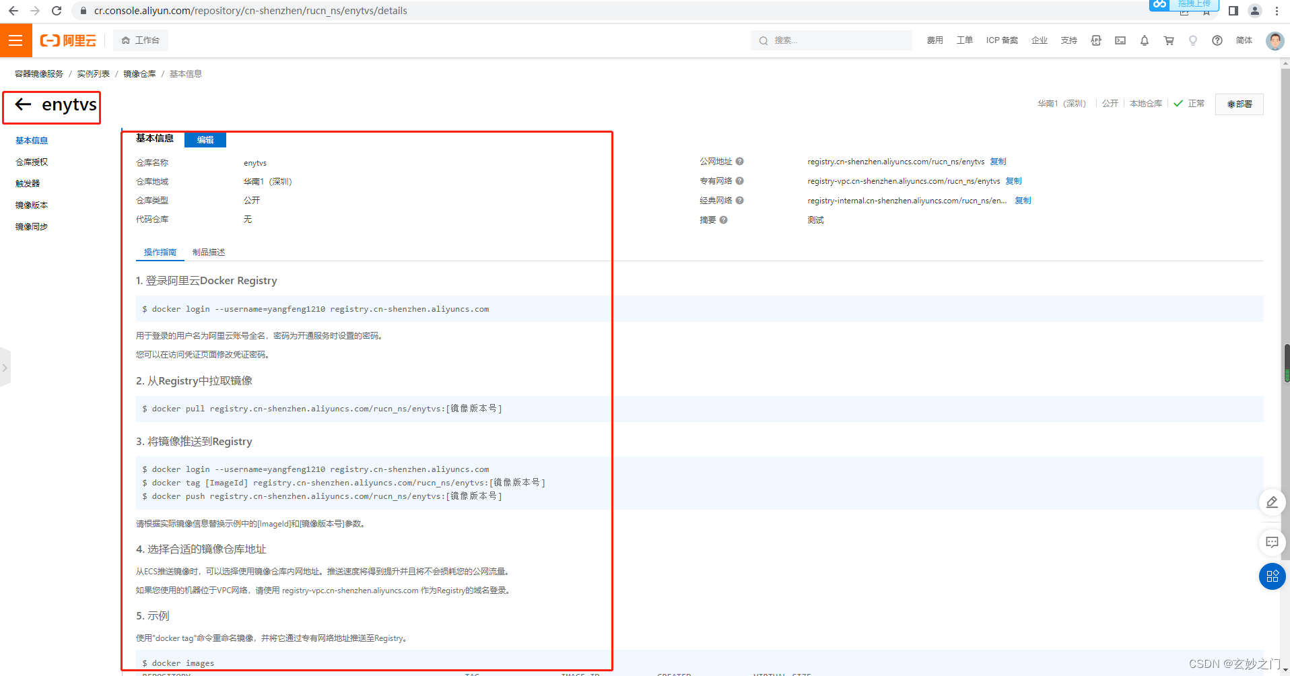Click the docker images command line
Image resolution: width=1290 pixels, height=676 pixels.
[178, 663]
